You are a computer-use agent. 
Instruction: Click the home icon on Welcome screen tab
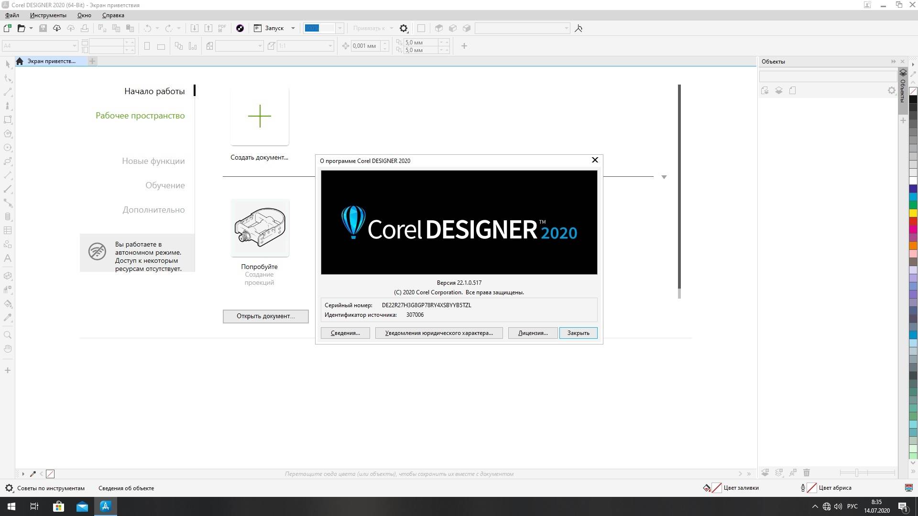coord(20,61)
